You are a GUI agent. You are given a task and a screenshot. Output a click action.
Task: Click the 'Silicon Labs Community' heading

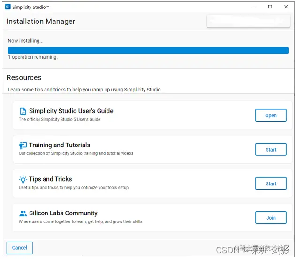[x=63, y=213]
